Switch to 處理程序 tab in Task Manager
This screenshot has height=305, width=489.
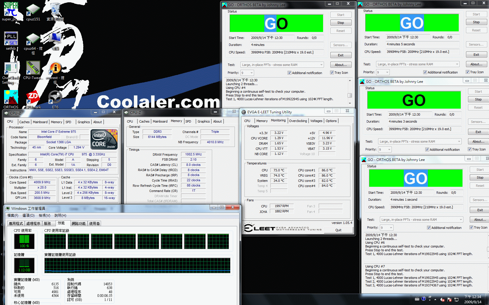33,223
